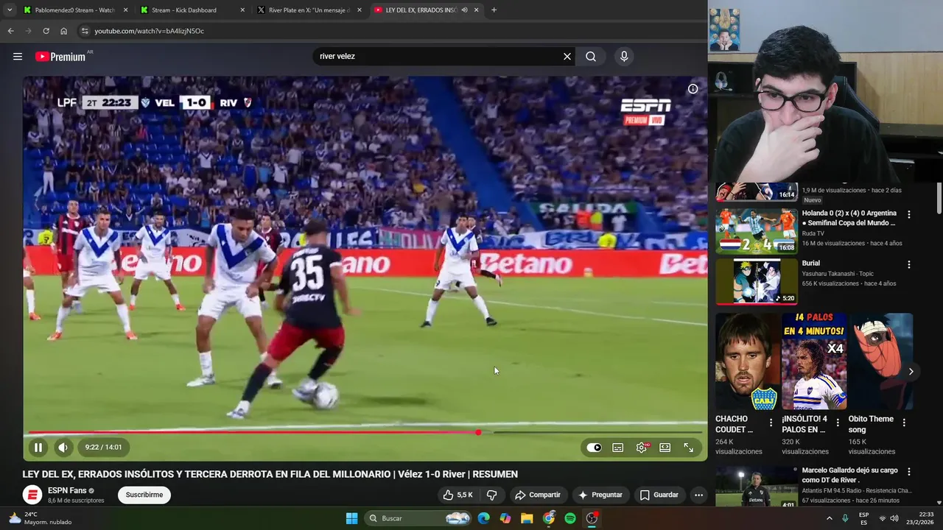Open options for the Marcelo Gallardo video
Screen dimensions: 943x530
point(908,472)
